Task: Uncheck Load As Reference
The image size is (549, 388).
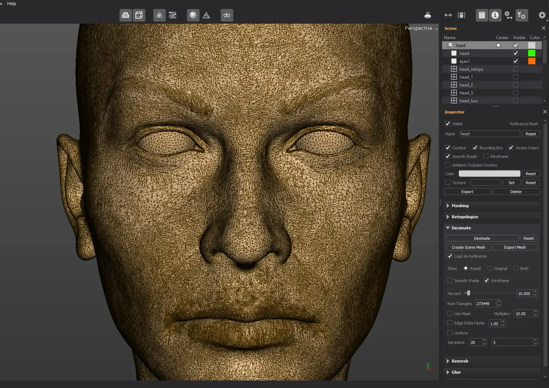Action: tap(450, 256)
